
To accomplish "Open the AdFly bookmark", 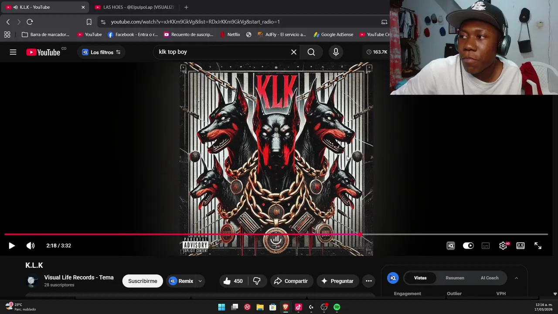I will [x=282, y=34].
